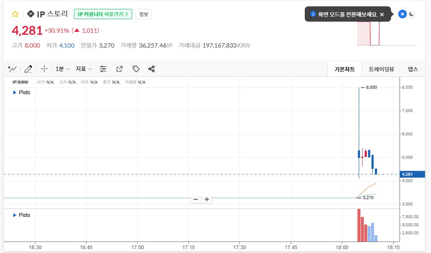
Task: Click the 정보 button
Action: pyautogui.click(x=144, y=14)
